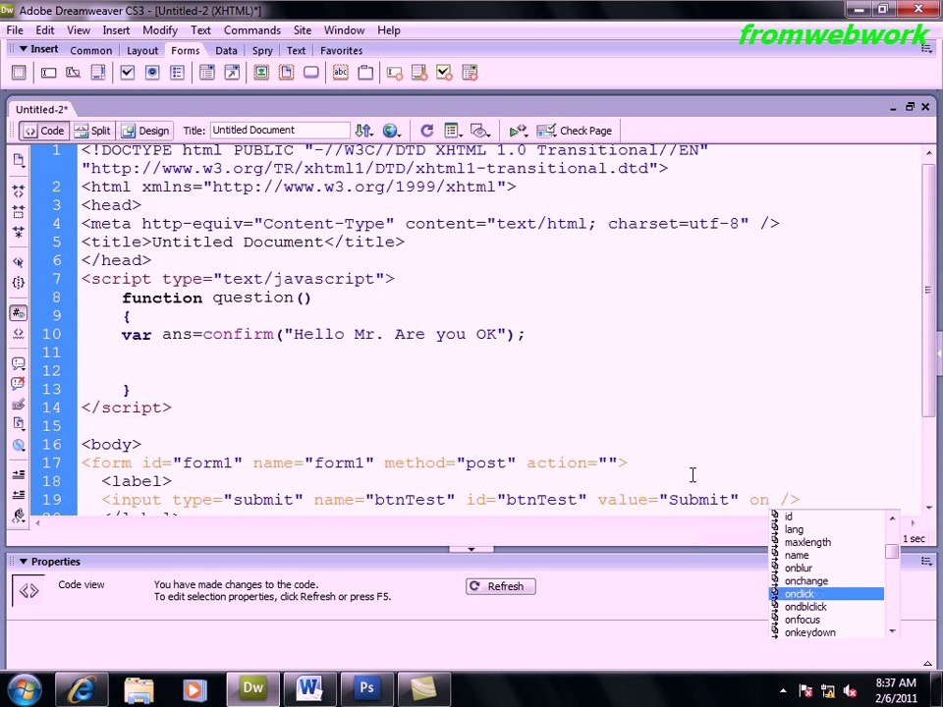Viewport: 943px width, 707px height.
Task: Collapse the Properties panel triangle
Action: 24,562
